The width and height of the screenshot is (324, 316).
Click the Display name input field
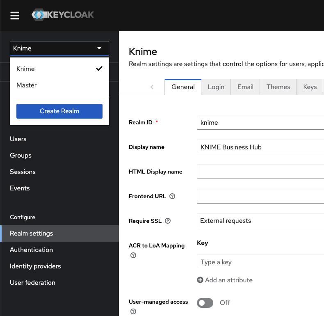coord(260,147)
